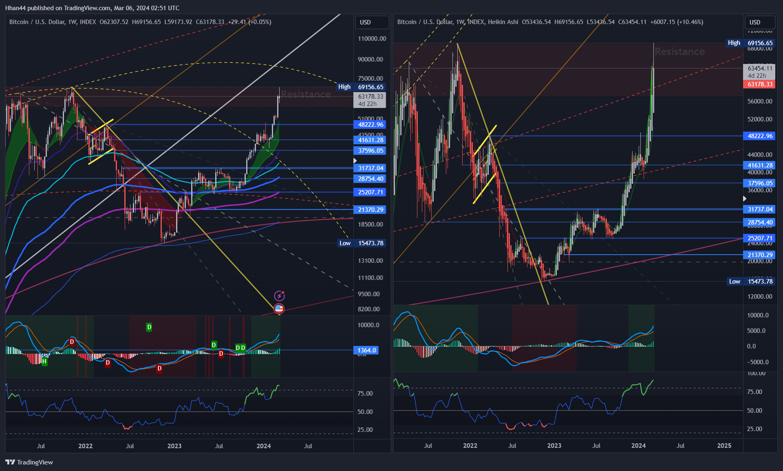The width and height of the screenshot is (783, 471).
Task: Select the 48222.96 price label on left chart
Action: [x=371, y=125]
